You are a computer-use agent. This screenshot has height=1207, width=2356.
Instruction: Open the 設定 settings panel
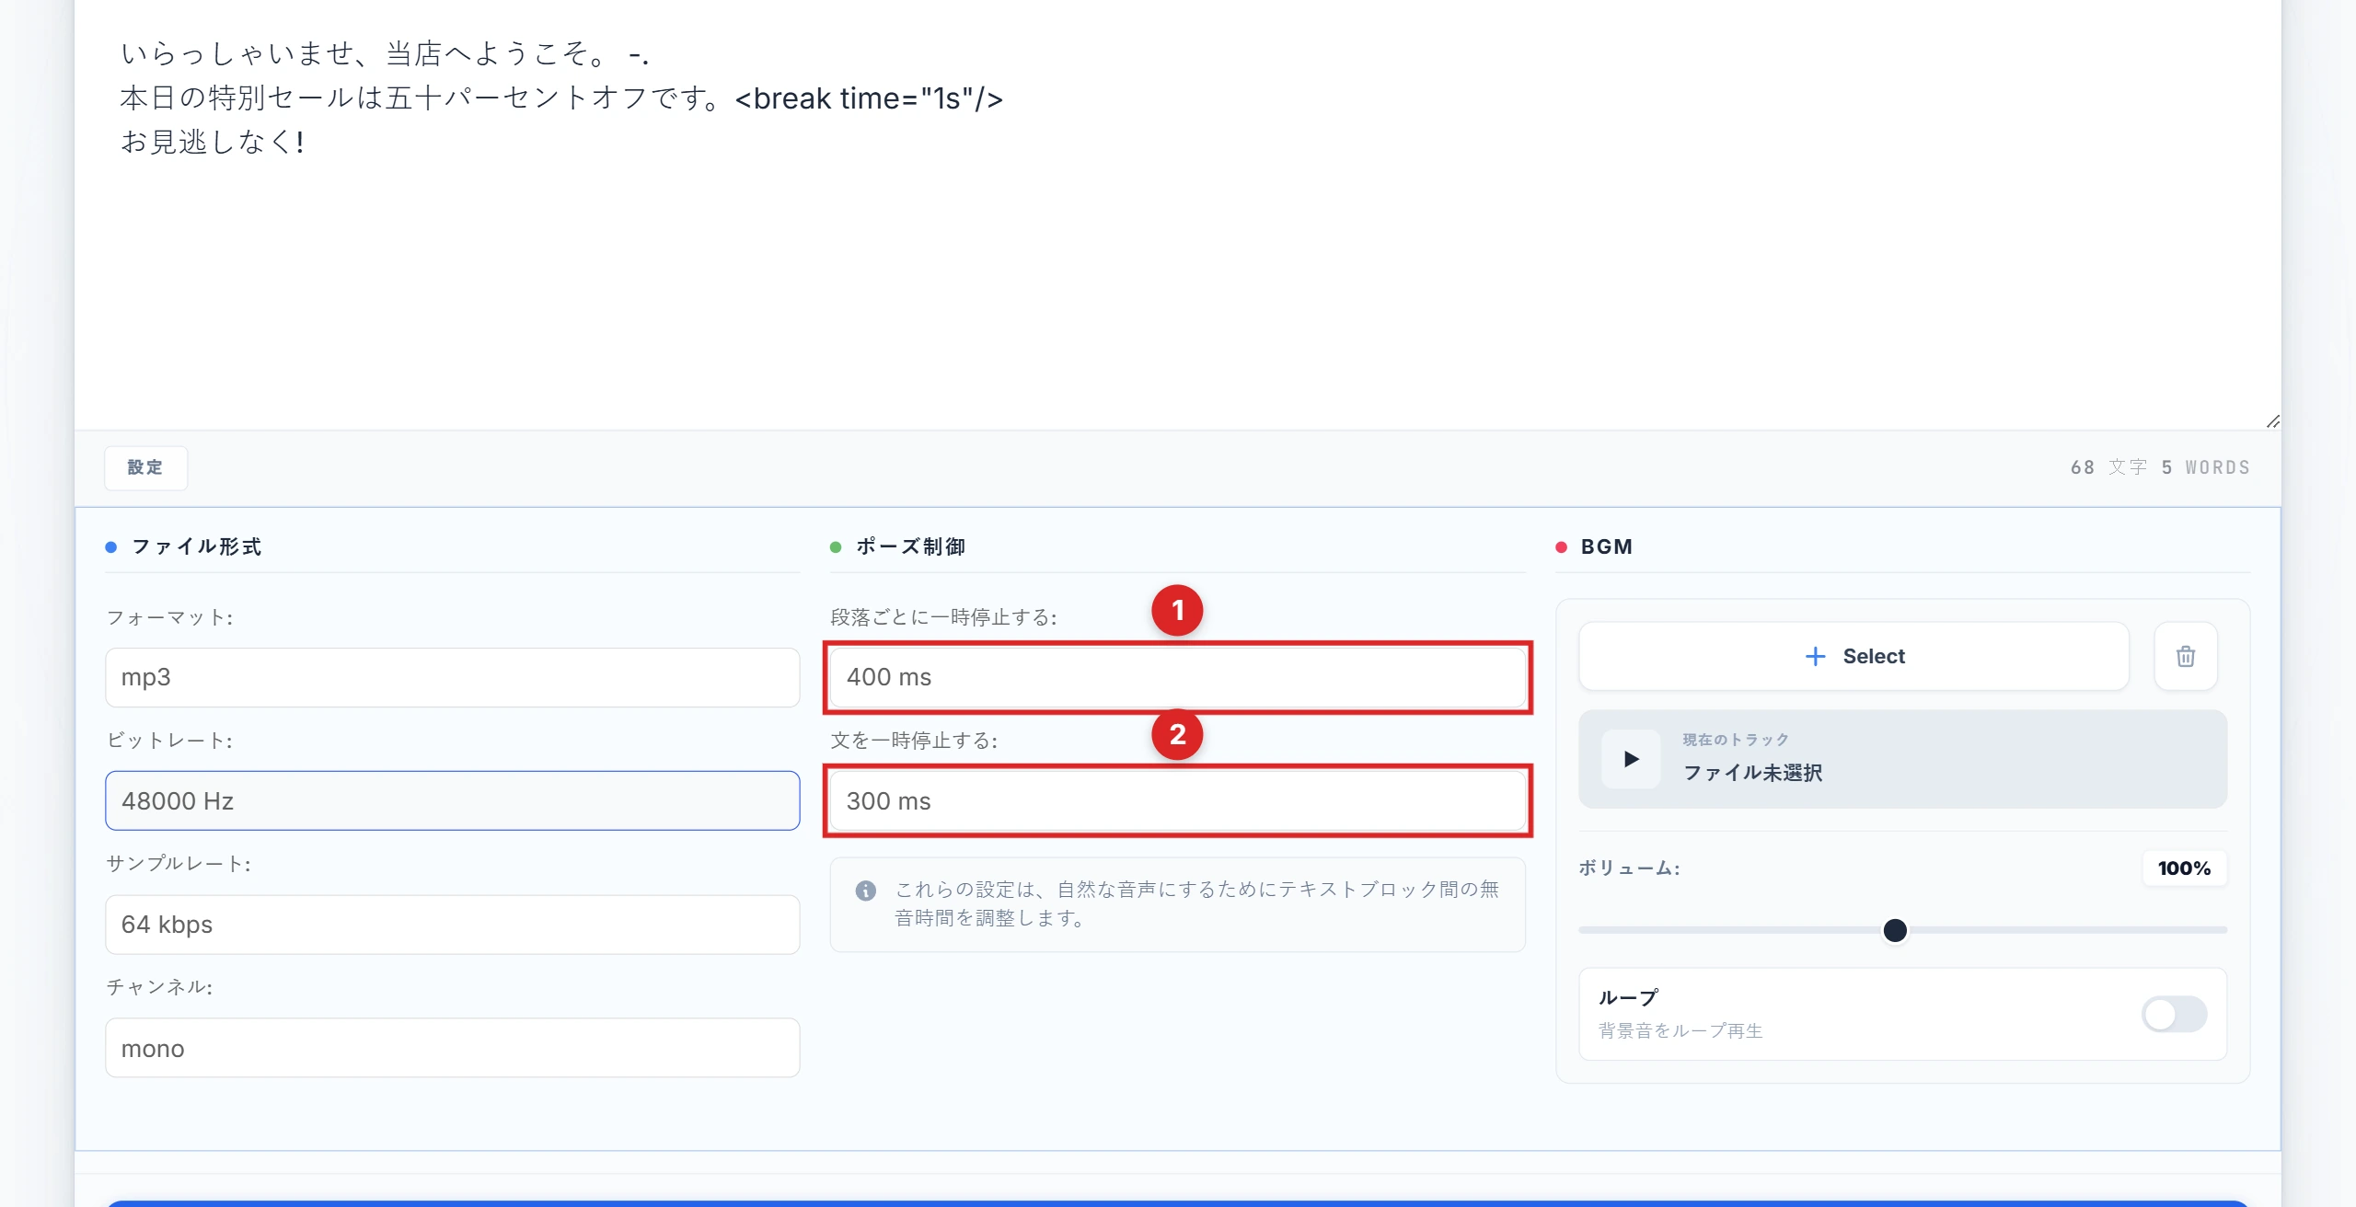145,467
